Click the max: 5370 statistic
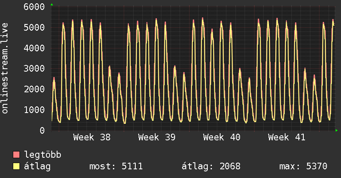The image size is (341, 178). pyautogui.click(x=303, y=166)
